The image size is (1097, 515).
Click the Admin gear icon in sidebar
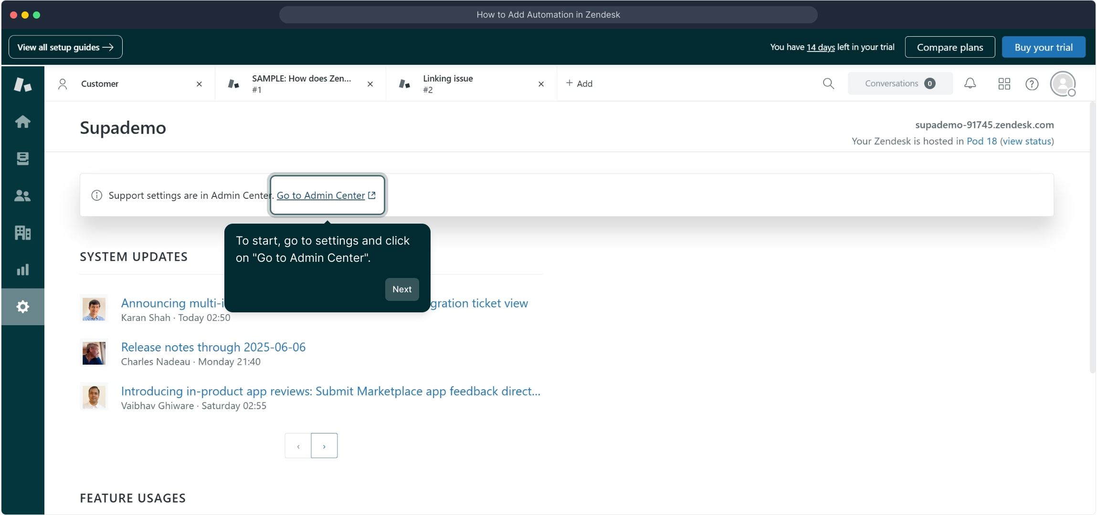coord(22,307)
